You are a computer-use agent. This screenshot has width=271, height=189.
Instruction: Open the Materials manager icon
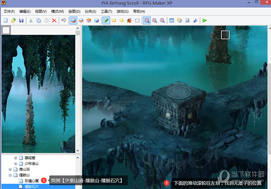(179, 21)
